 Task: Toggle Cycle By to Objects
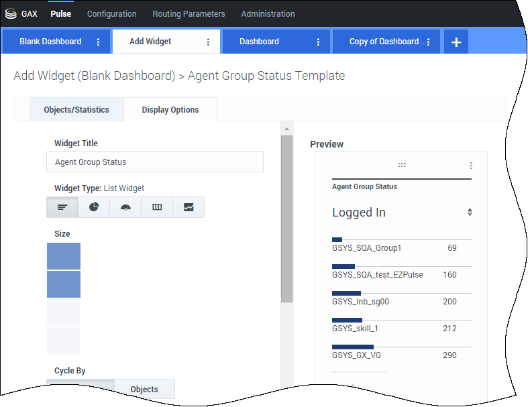click(x=144, y=389)
